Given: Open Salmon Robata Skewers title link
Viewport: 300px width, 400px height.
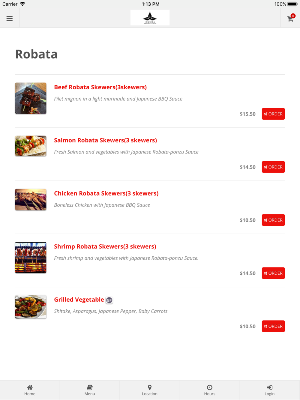Looking at the screenshot, I should click(x=105, y=140).
